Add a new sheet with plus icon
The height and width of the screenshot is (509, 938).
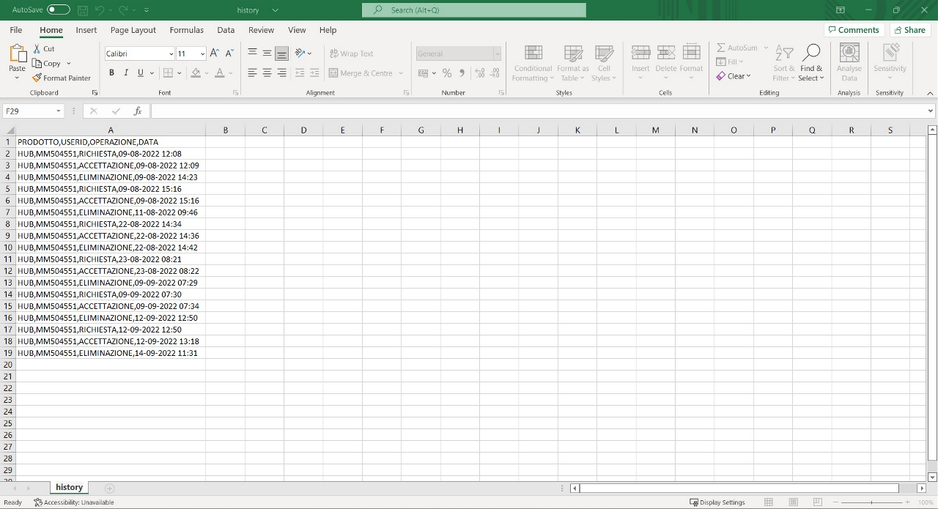[109, 488]
